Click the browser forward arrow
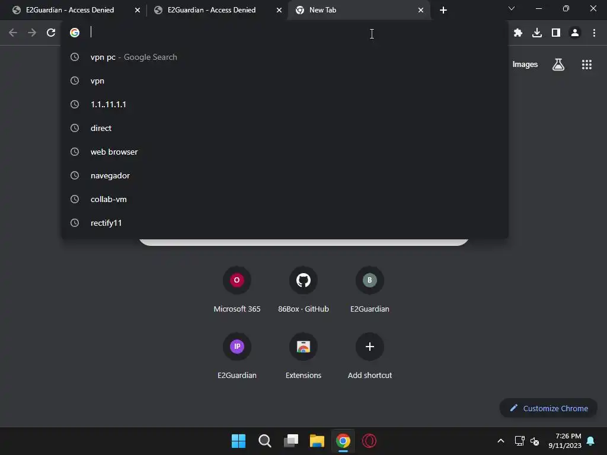 point(32,33)
